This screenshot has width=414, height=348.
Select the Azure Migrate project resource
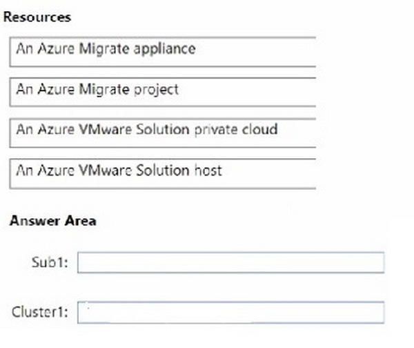[163, 92]
